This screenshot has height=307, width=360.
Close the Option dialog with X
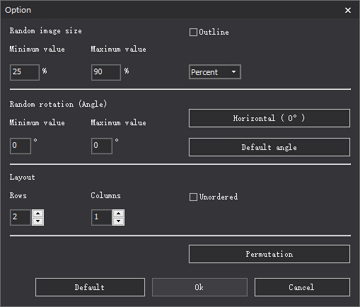click(x=348, y=10)
